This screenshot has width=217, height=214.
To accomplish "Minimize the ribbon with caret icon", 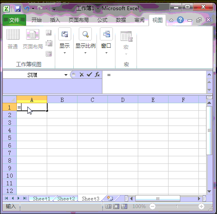I will pos(171,20).
